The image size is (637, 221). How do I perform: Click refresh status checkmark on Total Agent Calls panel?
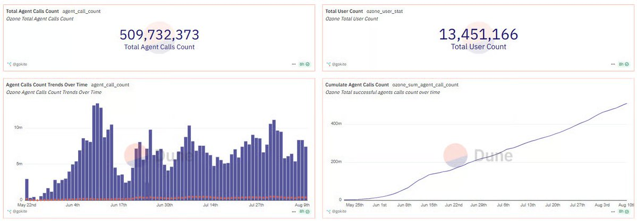point(308,64)
